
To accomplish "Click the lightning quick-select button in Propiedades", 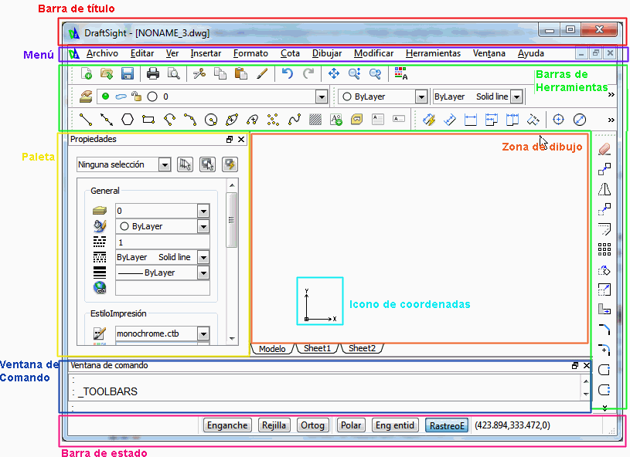I will pos(230,164).
